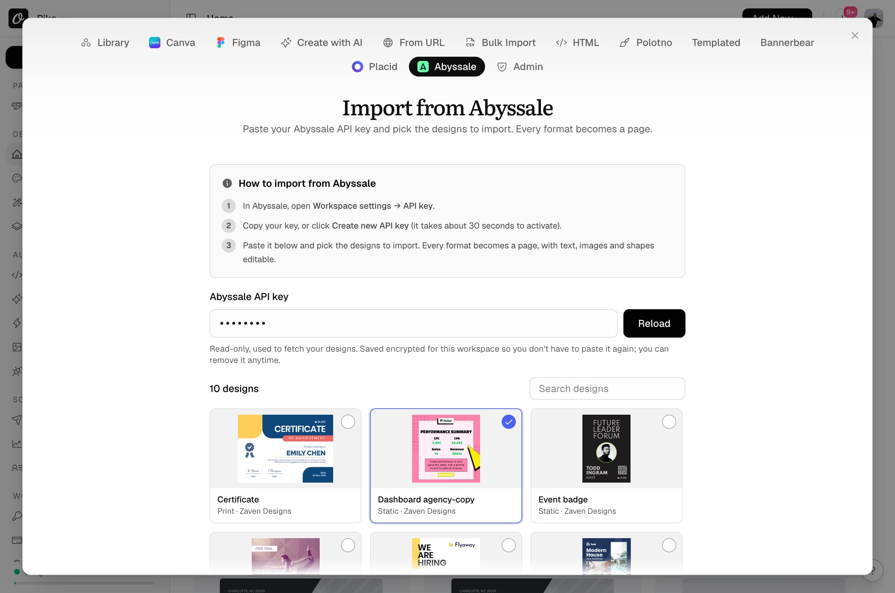Go to the From URL tab

tap(414, 42)
